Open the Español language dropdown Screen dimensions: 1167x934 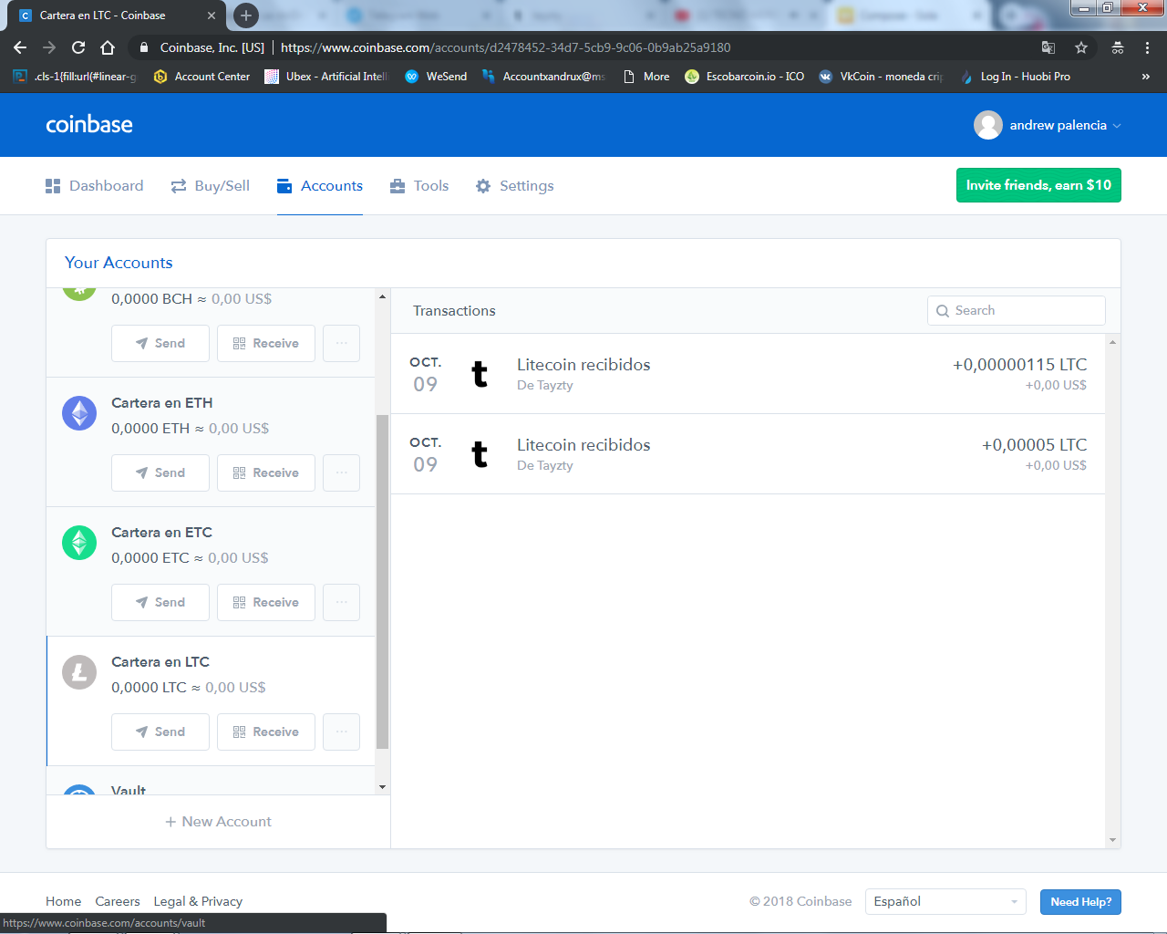point(945,901)
